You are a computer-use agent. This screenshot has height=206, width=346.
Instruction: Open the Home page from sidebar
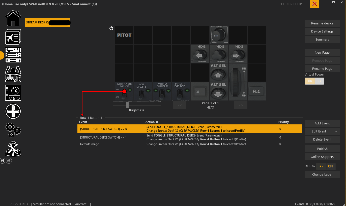pyautogui.click(x=13, y=18)
